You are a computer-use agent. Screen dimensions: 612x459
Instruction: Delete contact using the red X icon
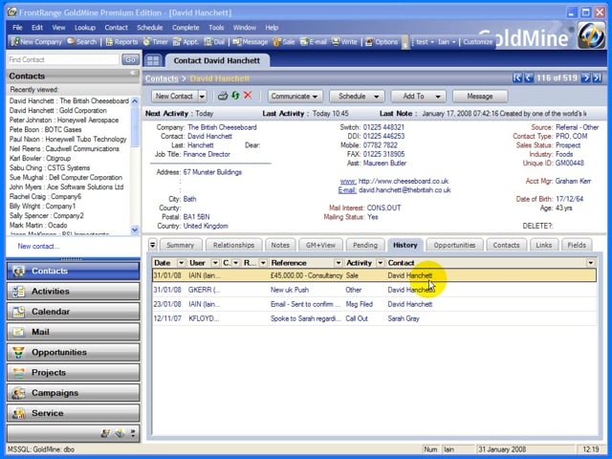pyautogui.click(x=248, y=96)
